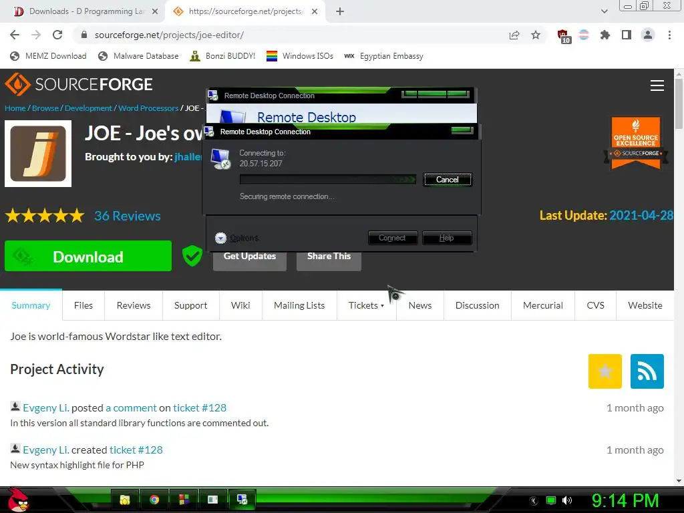Click the green verified shield icon

coord(192,256)
